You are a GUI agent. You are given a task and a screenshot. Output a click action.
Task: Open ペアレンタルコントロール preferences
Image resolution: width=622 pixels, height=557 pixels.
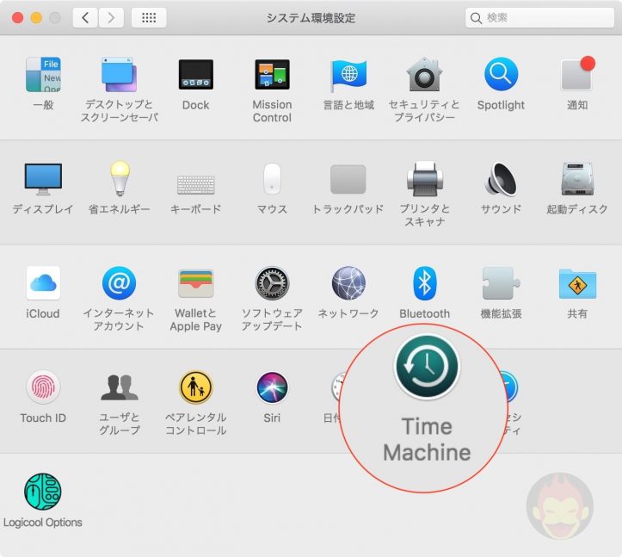(x=195, y=387)
